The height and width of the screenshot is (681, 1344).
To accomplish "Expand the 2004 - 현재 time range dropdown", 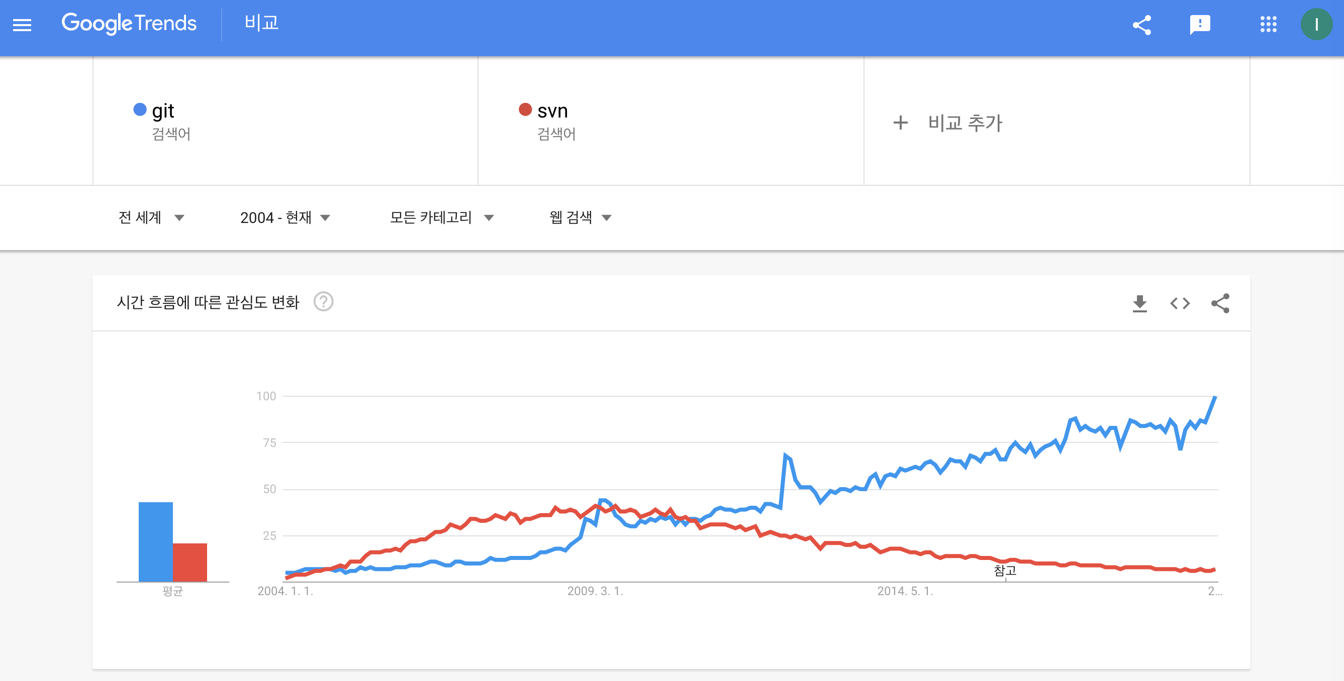I will point(285,217).
